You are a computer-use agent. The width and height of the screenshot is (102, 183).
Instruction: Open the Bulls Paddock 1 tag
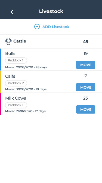tap(16, 60)
